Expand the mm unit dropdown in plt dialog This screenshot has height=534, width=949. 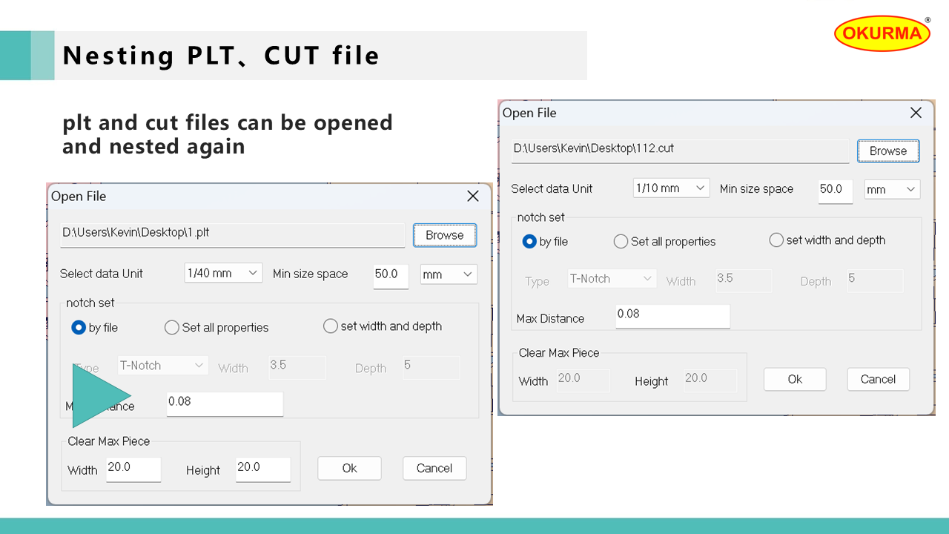point(448,274)
